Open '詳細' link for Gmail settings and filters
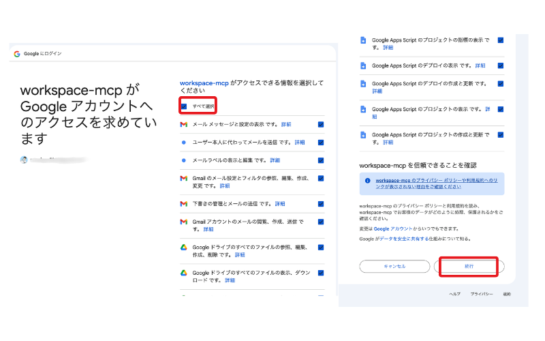 (x=225, y=186)
